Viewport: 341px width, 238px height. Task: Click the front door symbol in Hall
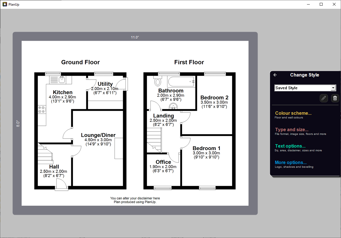tap(62, 185)
